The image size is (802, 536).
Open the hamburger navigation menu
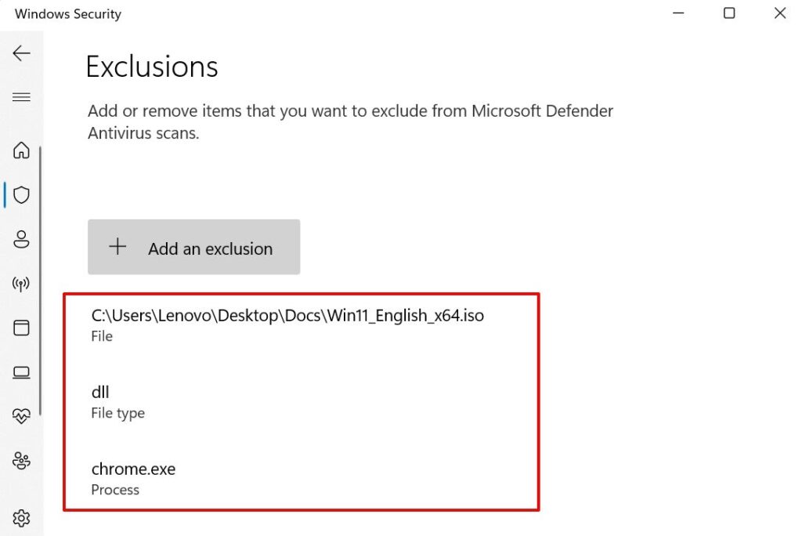tap(21, 97)
